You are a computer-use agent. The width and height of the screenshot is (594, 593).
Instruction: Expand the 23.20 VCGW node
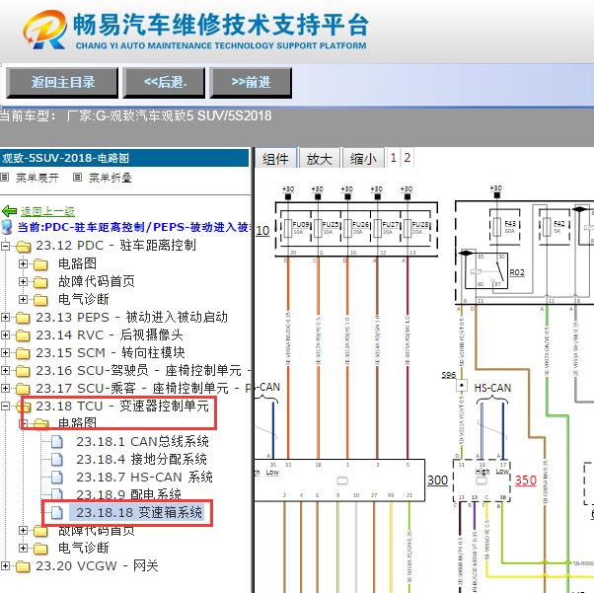5,566
